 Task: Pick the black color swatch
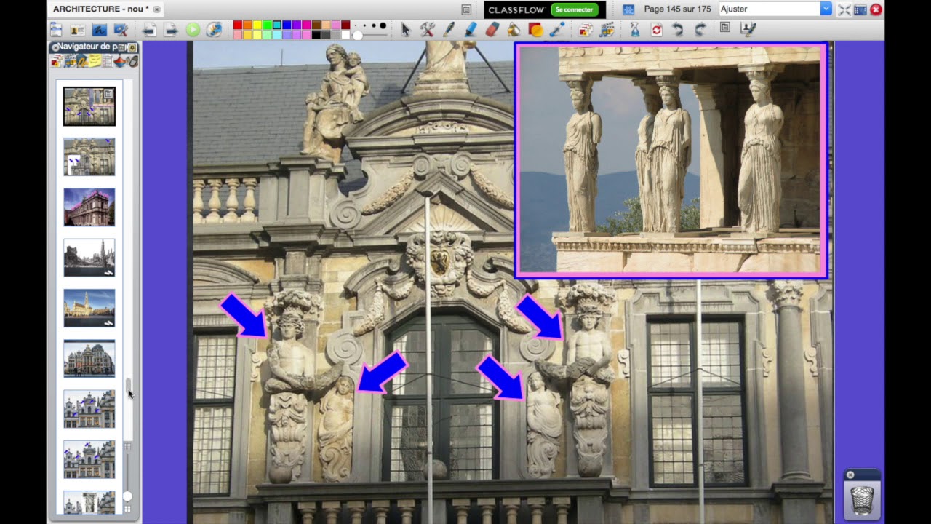316,34
